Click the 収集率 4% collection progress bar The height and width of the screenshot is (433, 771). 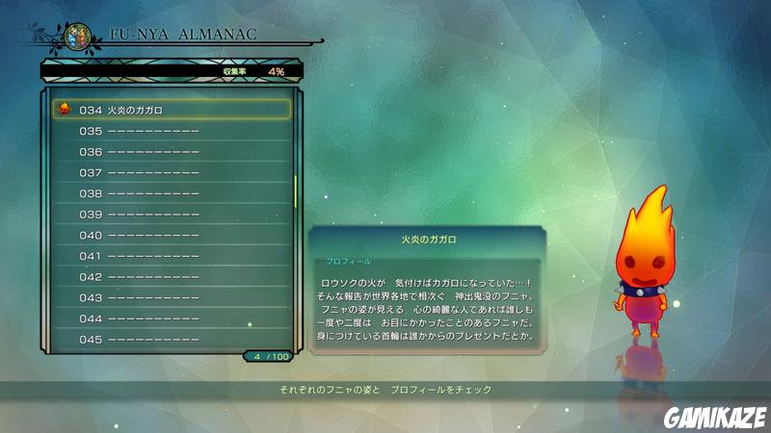click(172, 71)
